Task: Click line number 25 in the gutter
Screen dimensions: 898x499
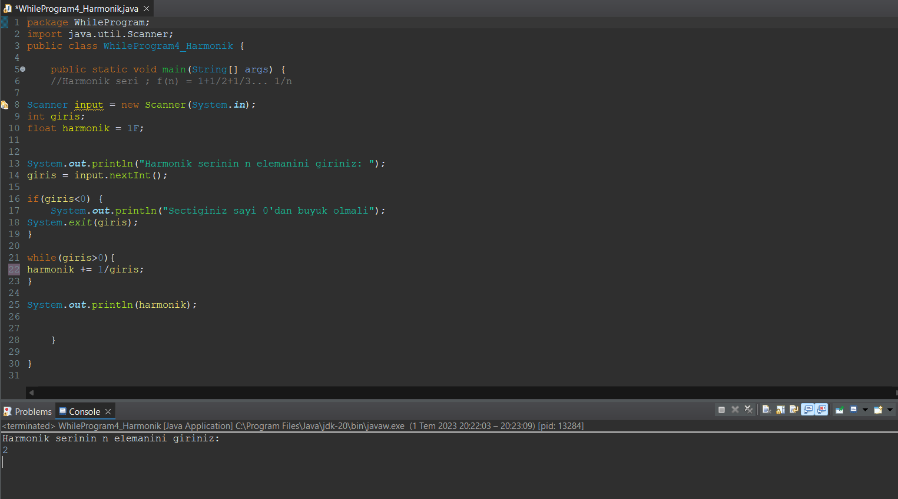Action: [x=14, y=305]
